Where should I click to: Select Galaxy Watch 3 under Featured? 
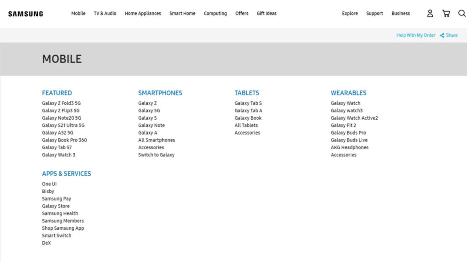click(x=59, y=155)
